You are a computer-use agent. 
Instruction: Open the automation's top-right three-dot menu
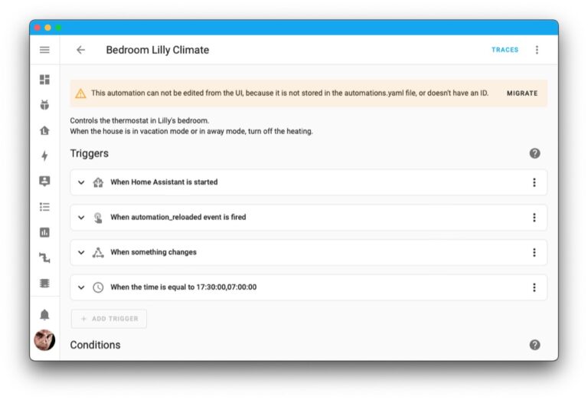[537, 50]
